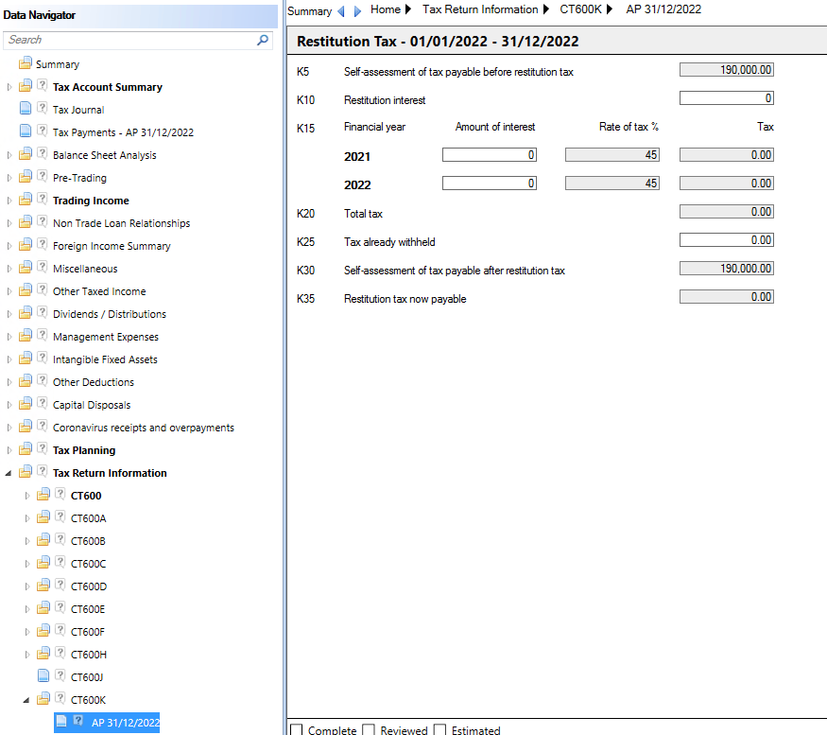Click the folder icon for Capital Disposals
This screenshot has height=735, width=827.
pos(25,403)
